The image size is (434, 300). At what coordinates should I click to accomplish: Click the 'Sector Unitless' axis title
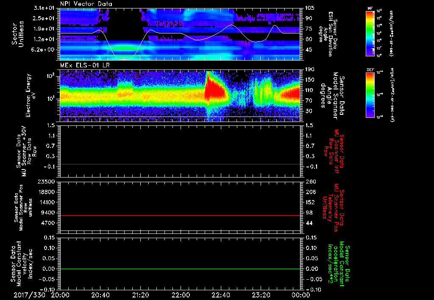coord(18,34)
